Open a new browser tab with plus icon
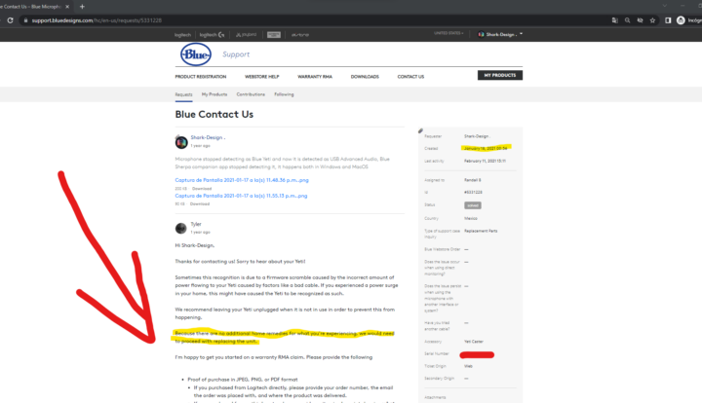Viewport: 702px width, 403px height. point(82,6)
